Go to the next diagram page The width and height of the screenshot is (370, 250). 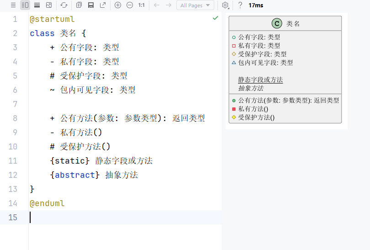pos(169,5)
